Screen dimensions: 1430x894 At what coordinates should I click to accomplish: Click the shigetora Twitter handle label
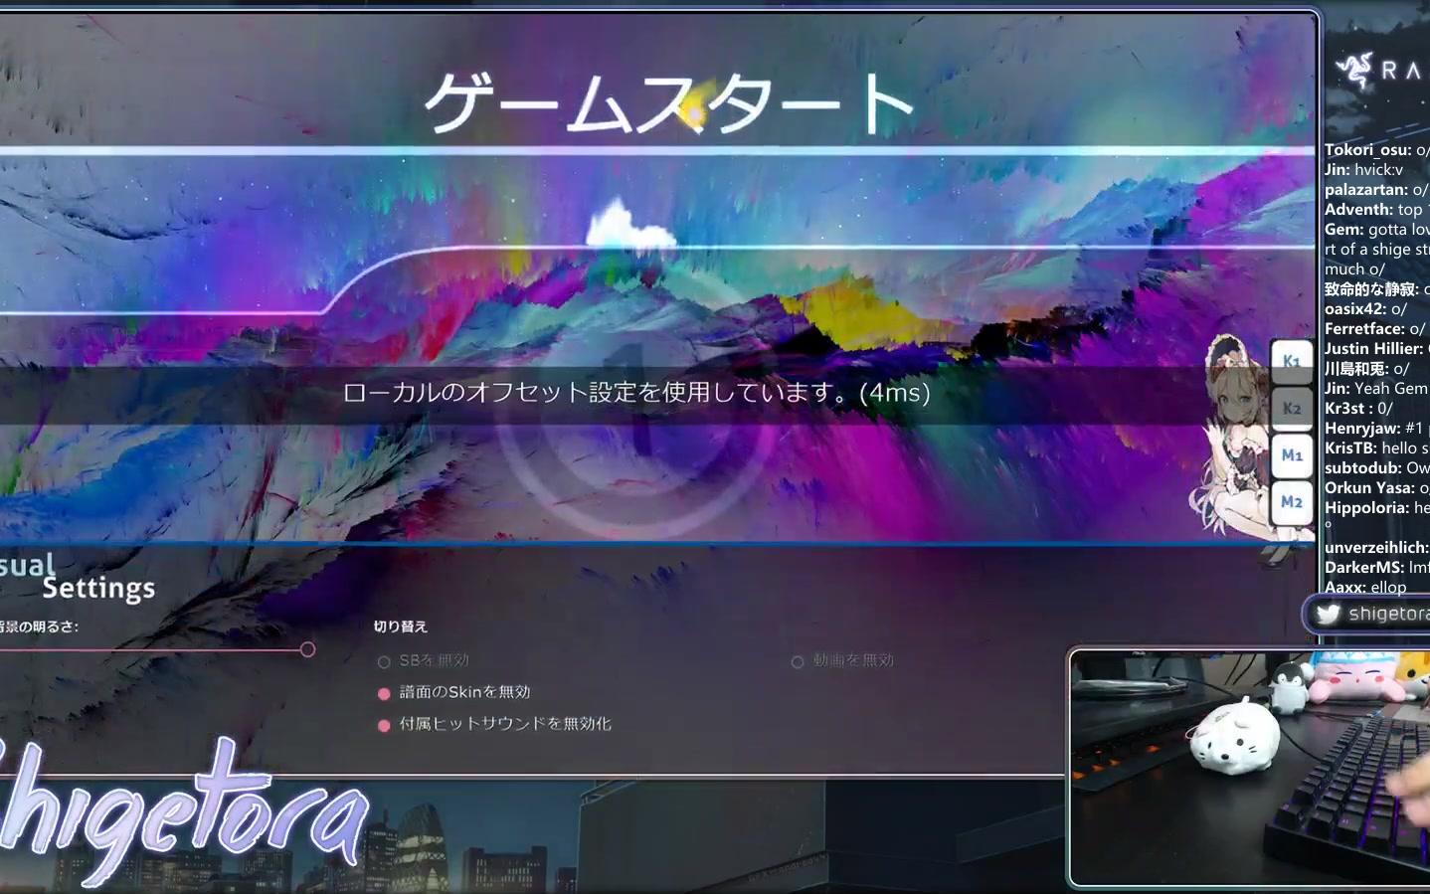(1388, 615)
